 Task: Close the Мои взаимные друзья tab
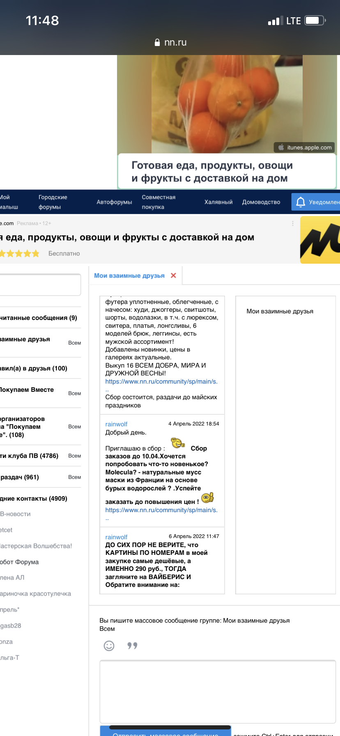click(173, 276)
